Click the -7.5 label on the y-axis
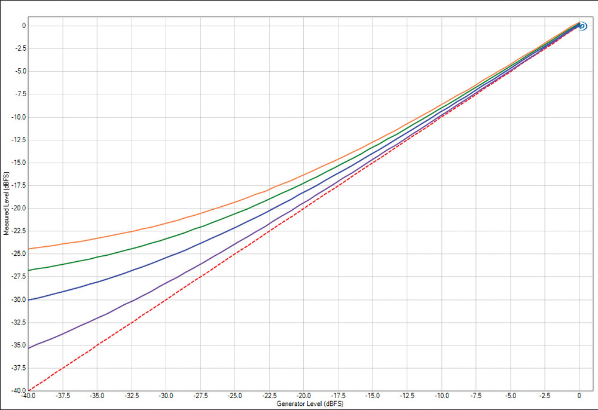The image size is (598, 410). tap(20, 94)
